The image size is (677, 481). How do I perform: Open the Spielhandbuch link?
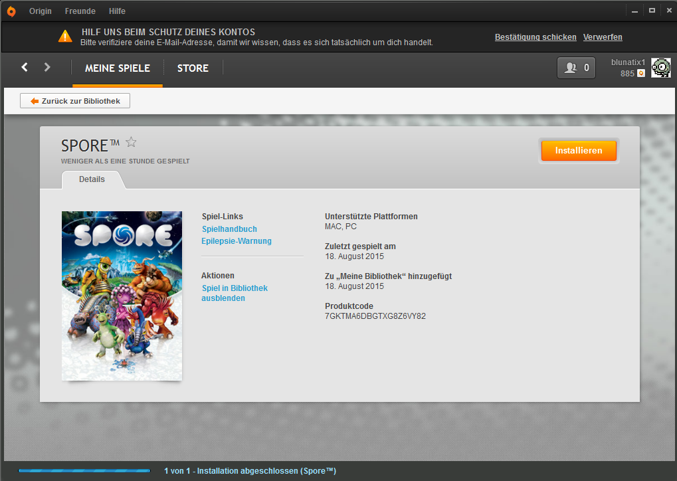(229, 229)
